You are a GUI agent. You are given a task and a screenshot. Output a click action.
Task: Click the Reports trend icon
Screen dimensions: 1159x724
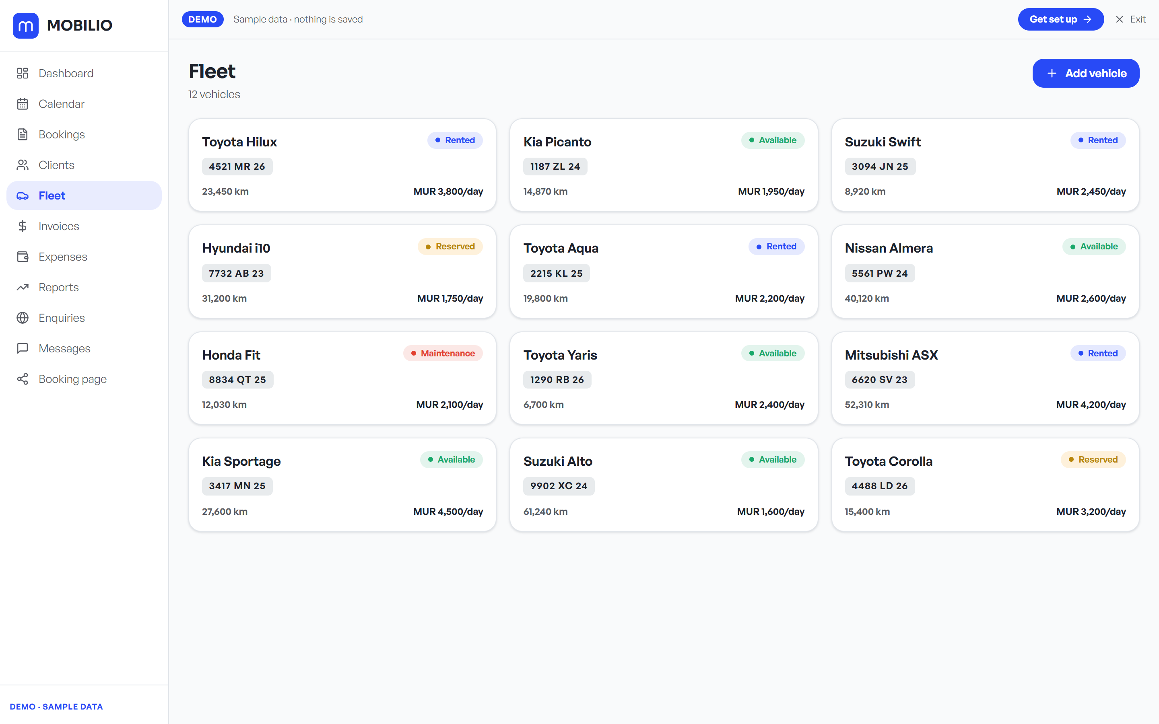point(23,287)
